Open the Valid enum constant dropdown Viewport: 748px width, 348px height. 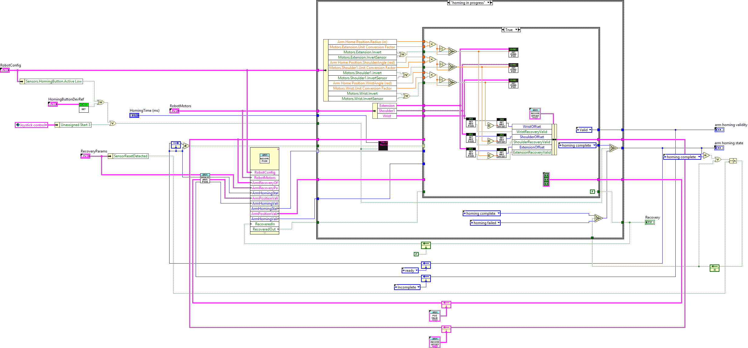pyautogui.click(x=590, y=130)
